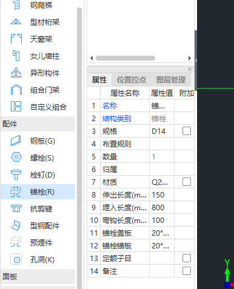
Task: Collapse the 面板 section header
Action: point(38,276)
